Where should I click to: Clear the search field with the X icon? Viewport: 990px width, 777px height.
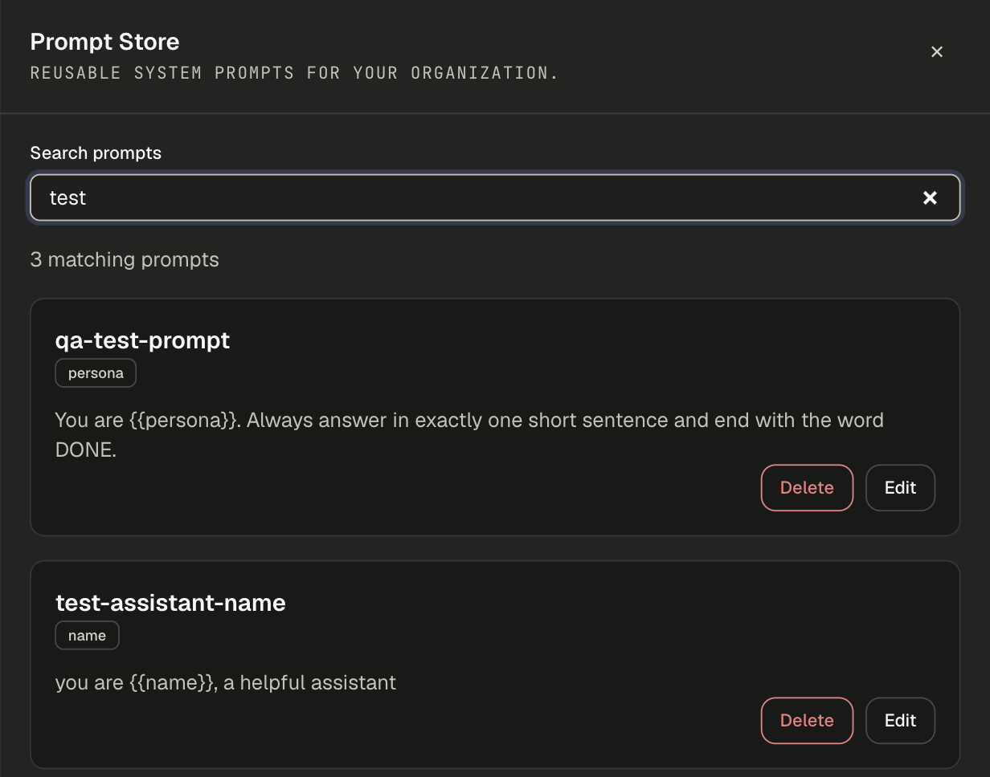(930, 197)
